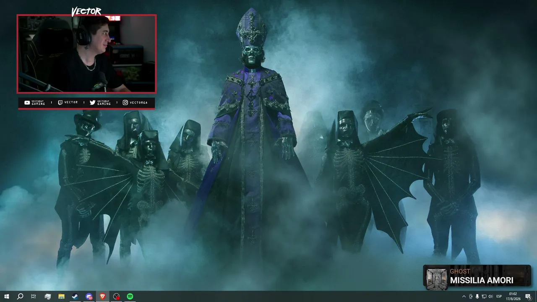Switch to the Brave browser
The width and height of the screenshot is (537, 302).
pyautogui.click(x=102, y=297)
